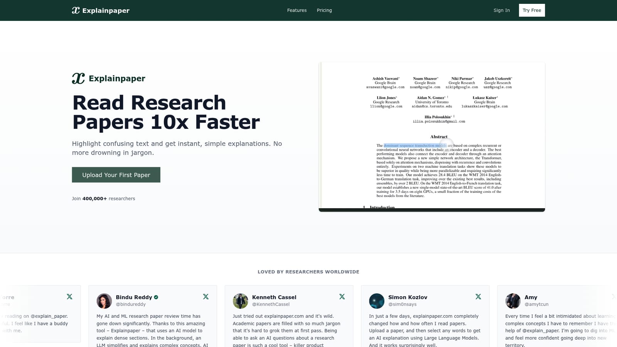Open the research paper demo preview
The image size is (617, 347).
click(432, 137)
